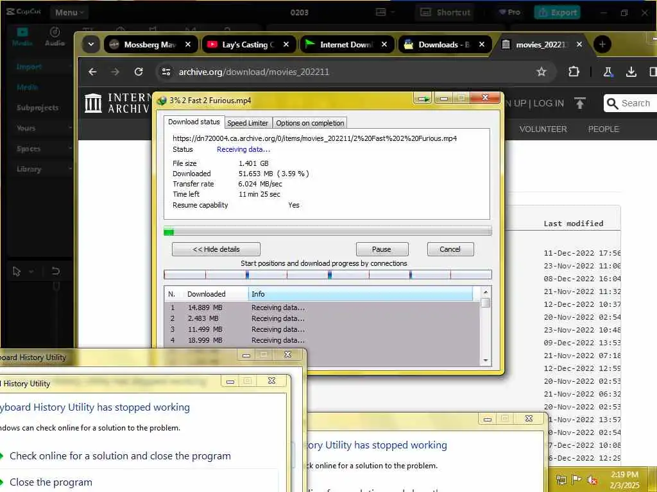Open the VOLUNTEER link on Internet Archive
657x492 pixels.
pos(543,129)
